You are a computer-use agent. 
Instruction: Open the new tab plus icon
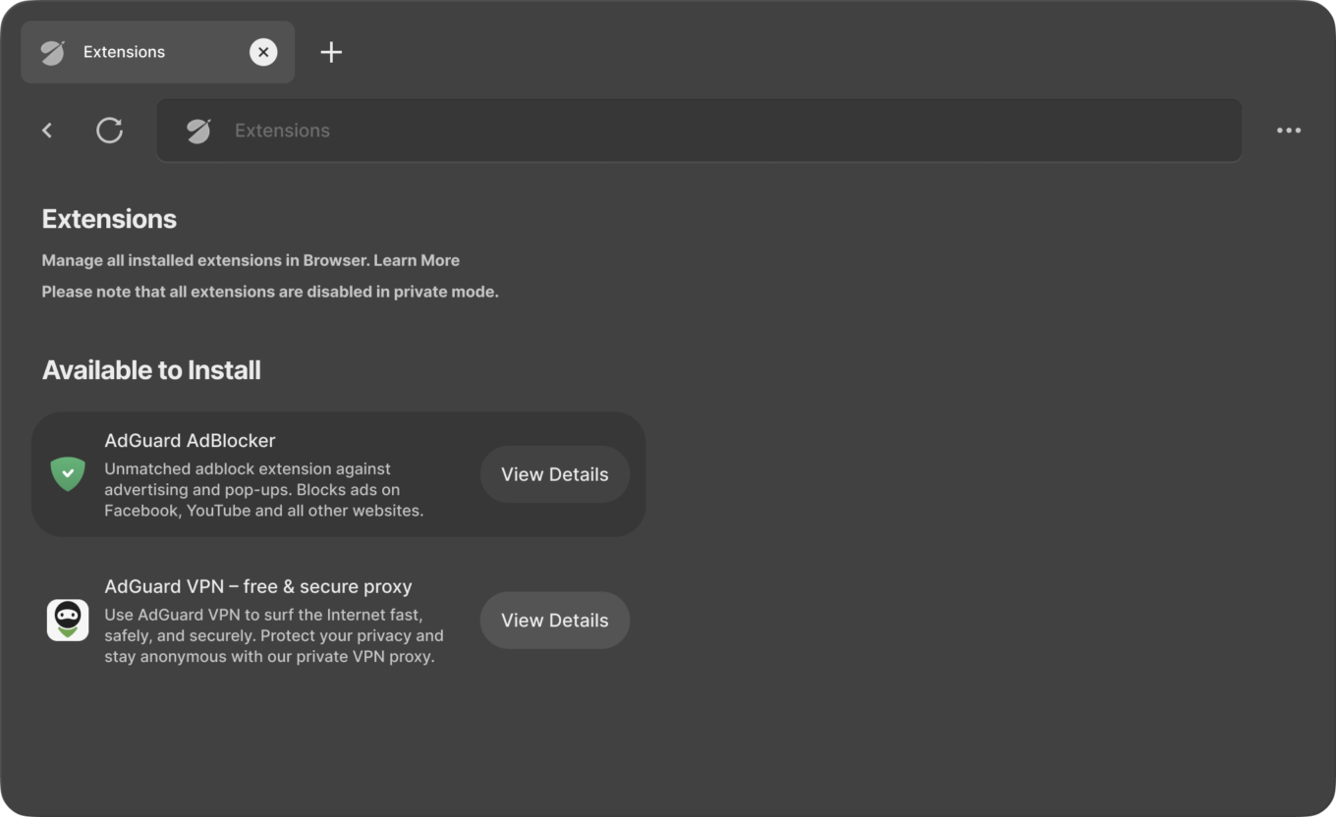click(x=331, y=52)
